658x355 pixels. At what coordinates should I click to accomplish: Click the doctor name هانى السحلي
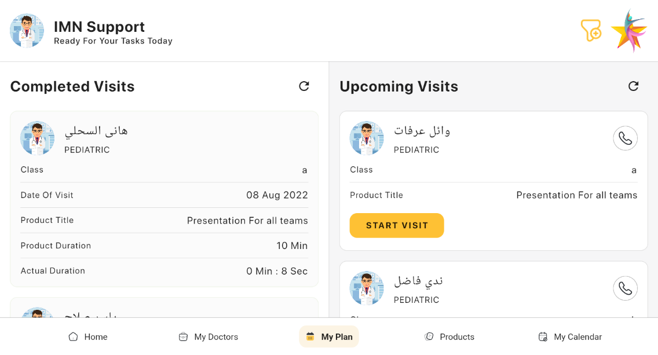click(x=96, y=131)
